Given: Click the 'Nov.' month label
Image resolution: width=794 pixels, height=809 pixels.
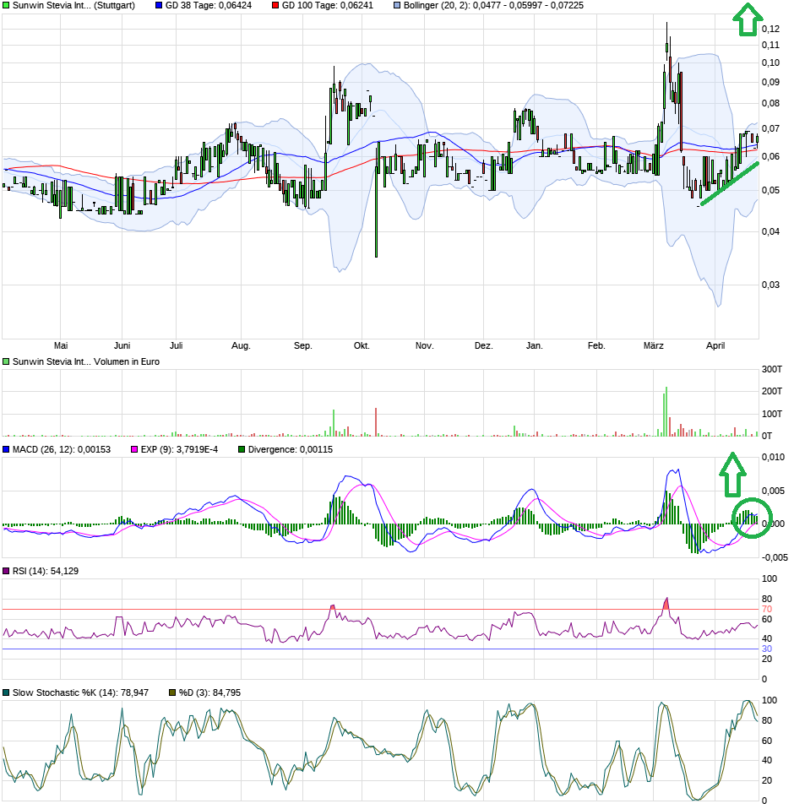Looking at the screenshot, I should (425, 345).
